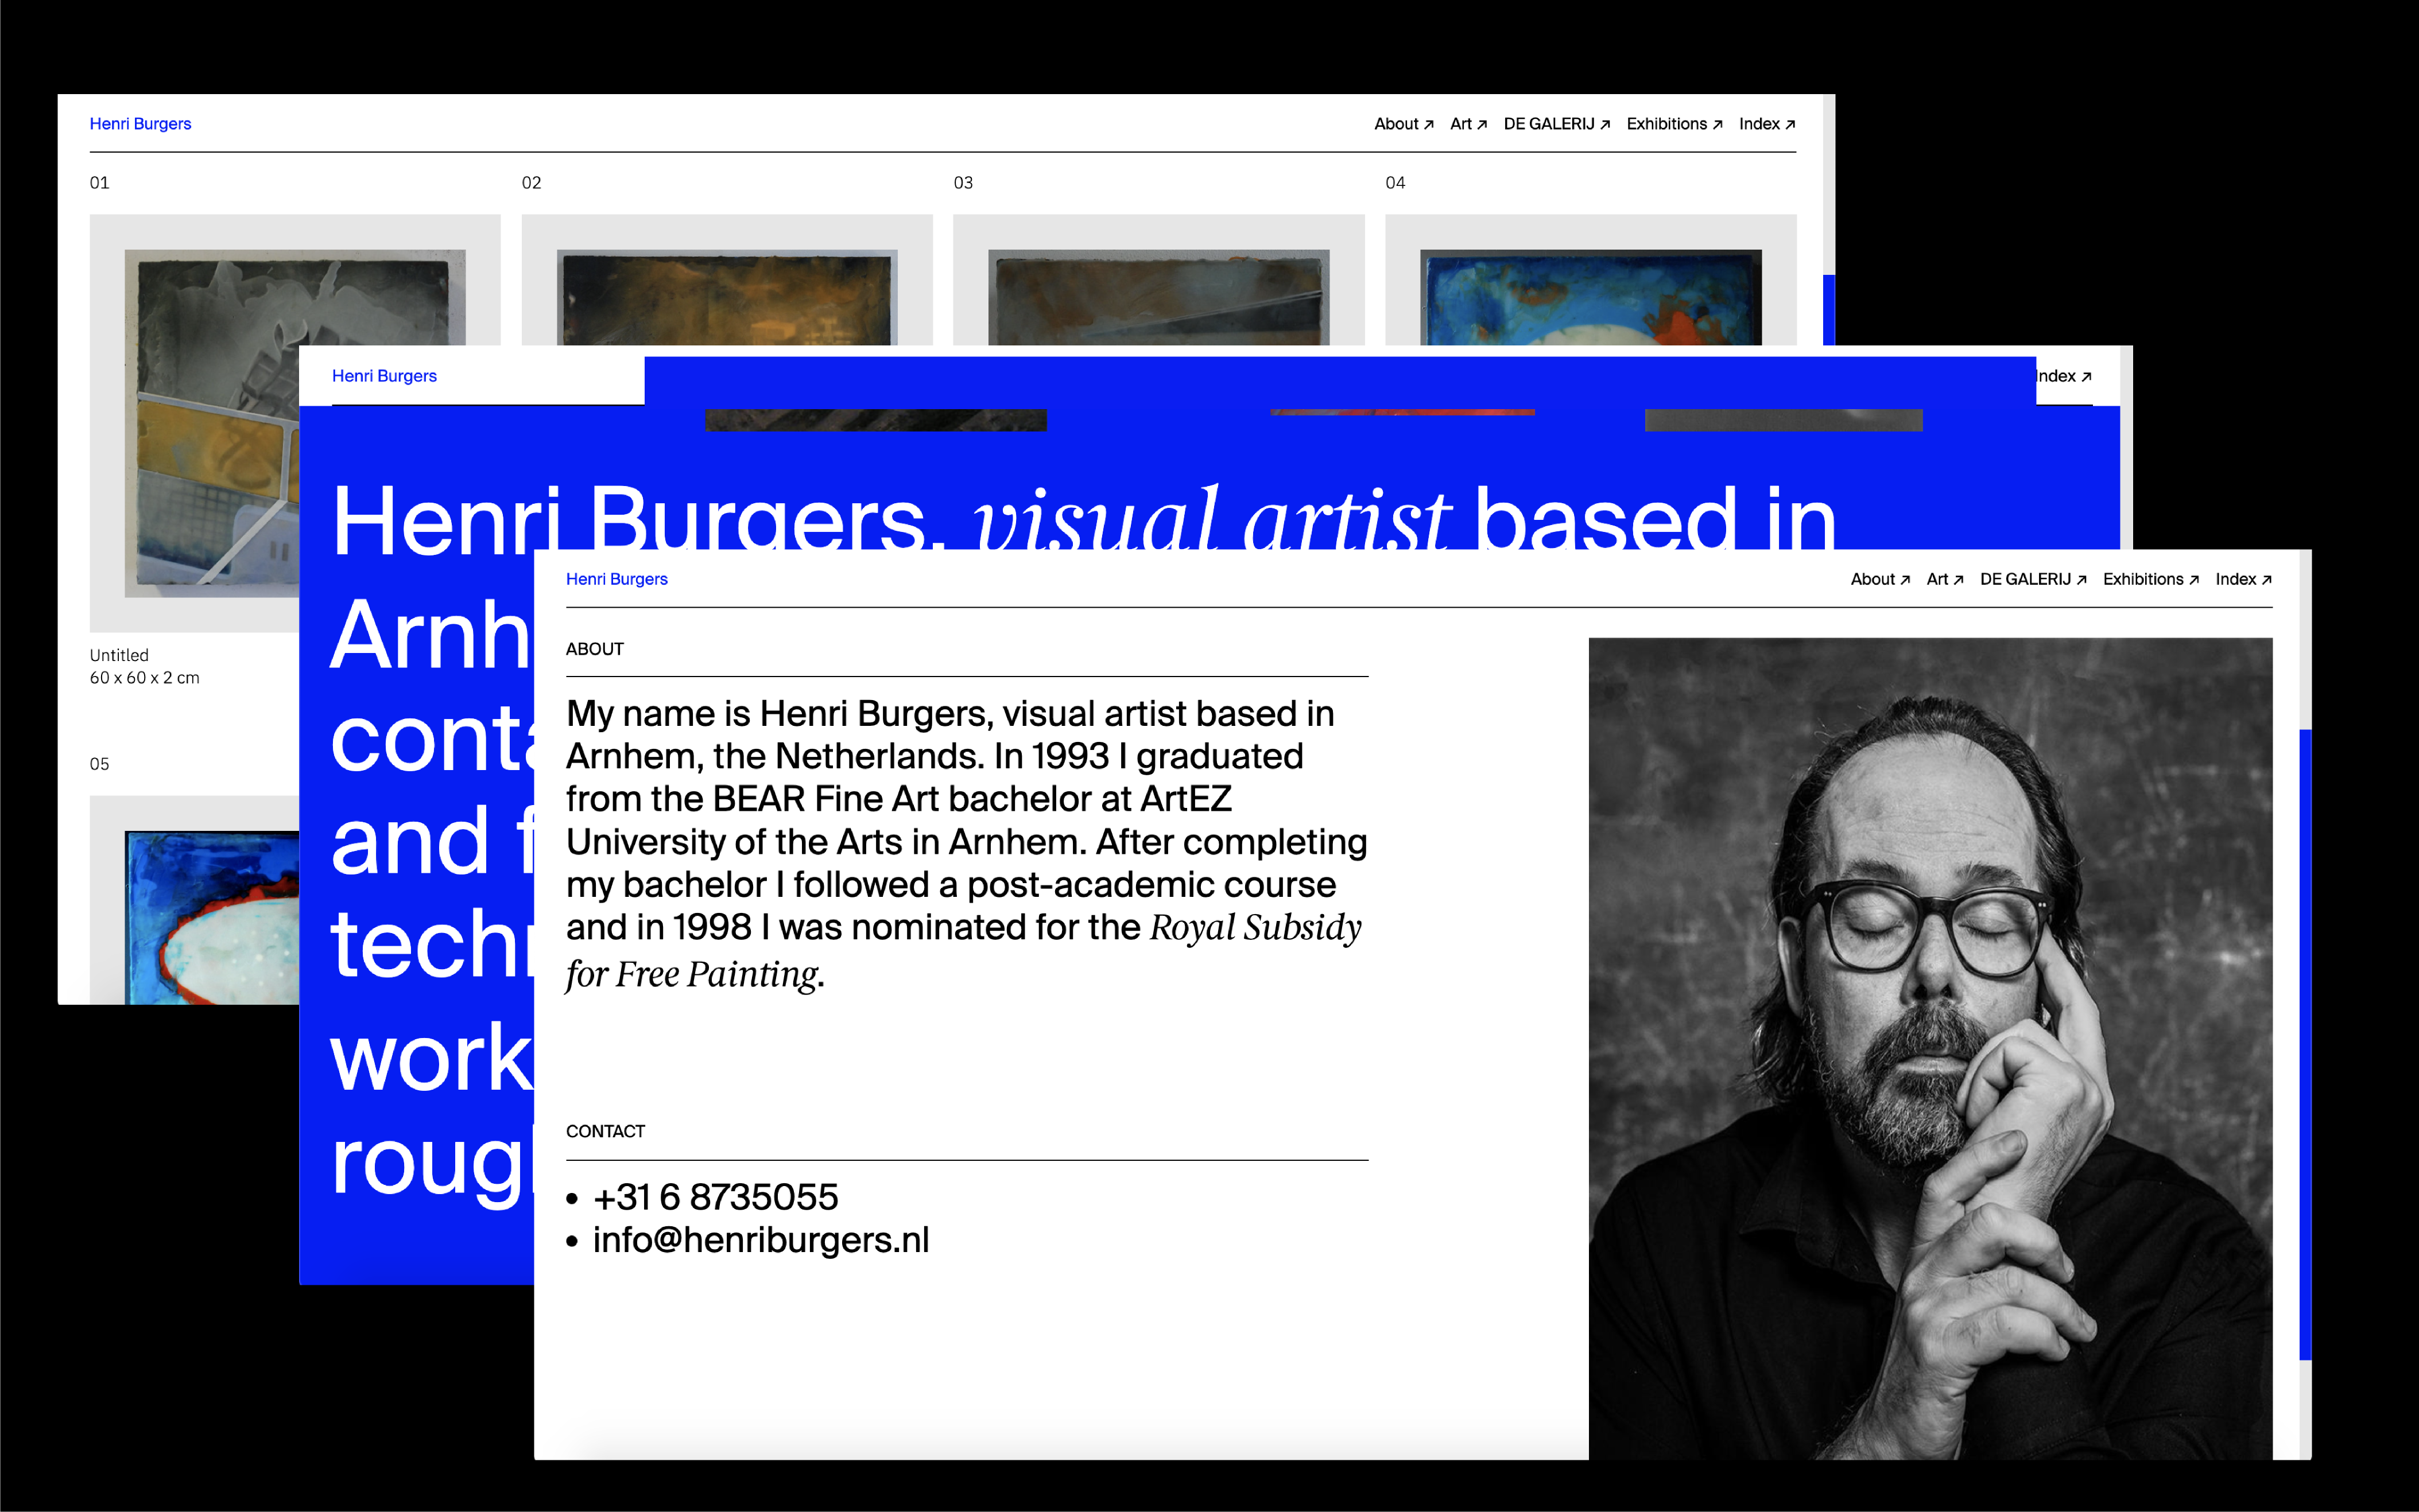Open Art link in the front window
The image size is (2419, 1512).
(x=1944, y=579)
